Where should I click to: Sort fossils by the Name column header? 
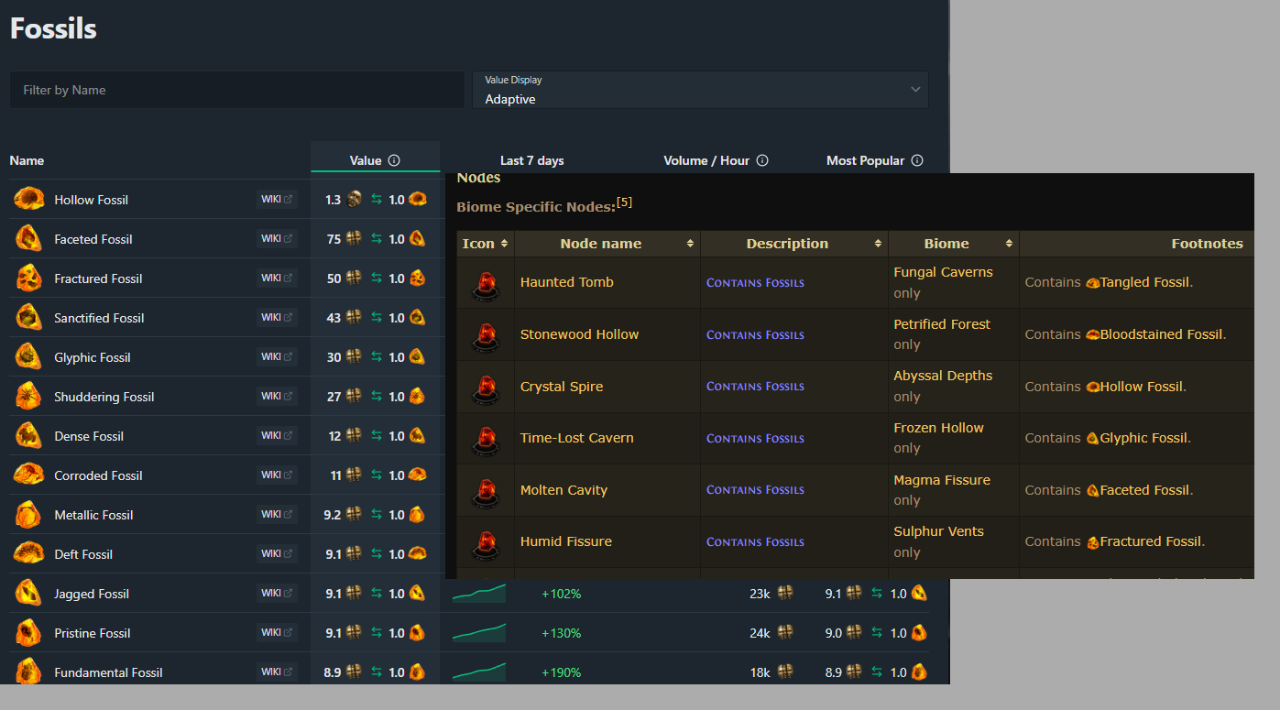27,160
